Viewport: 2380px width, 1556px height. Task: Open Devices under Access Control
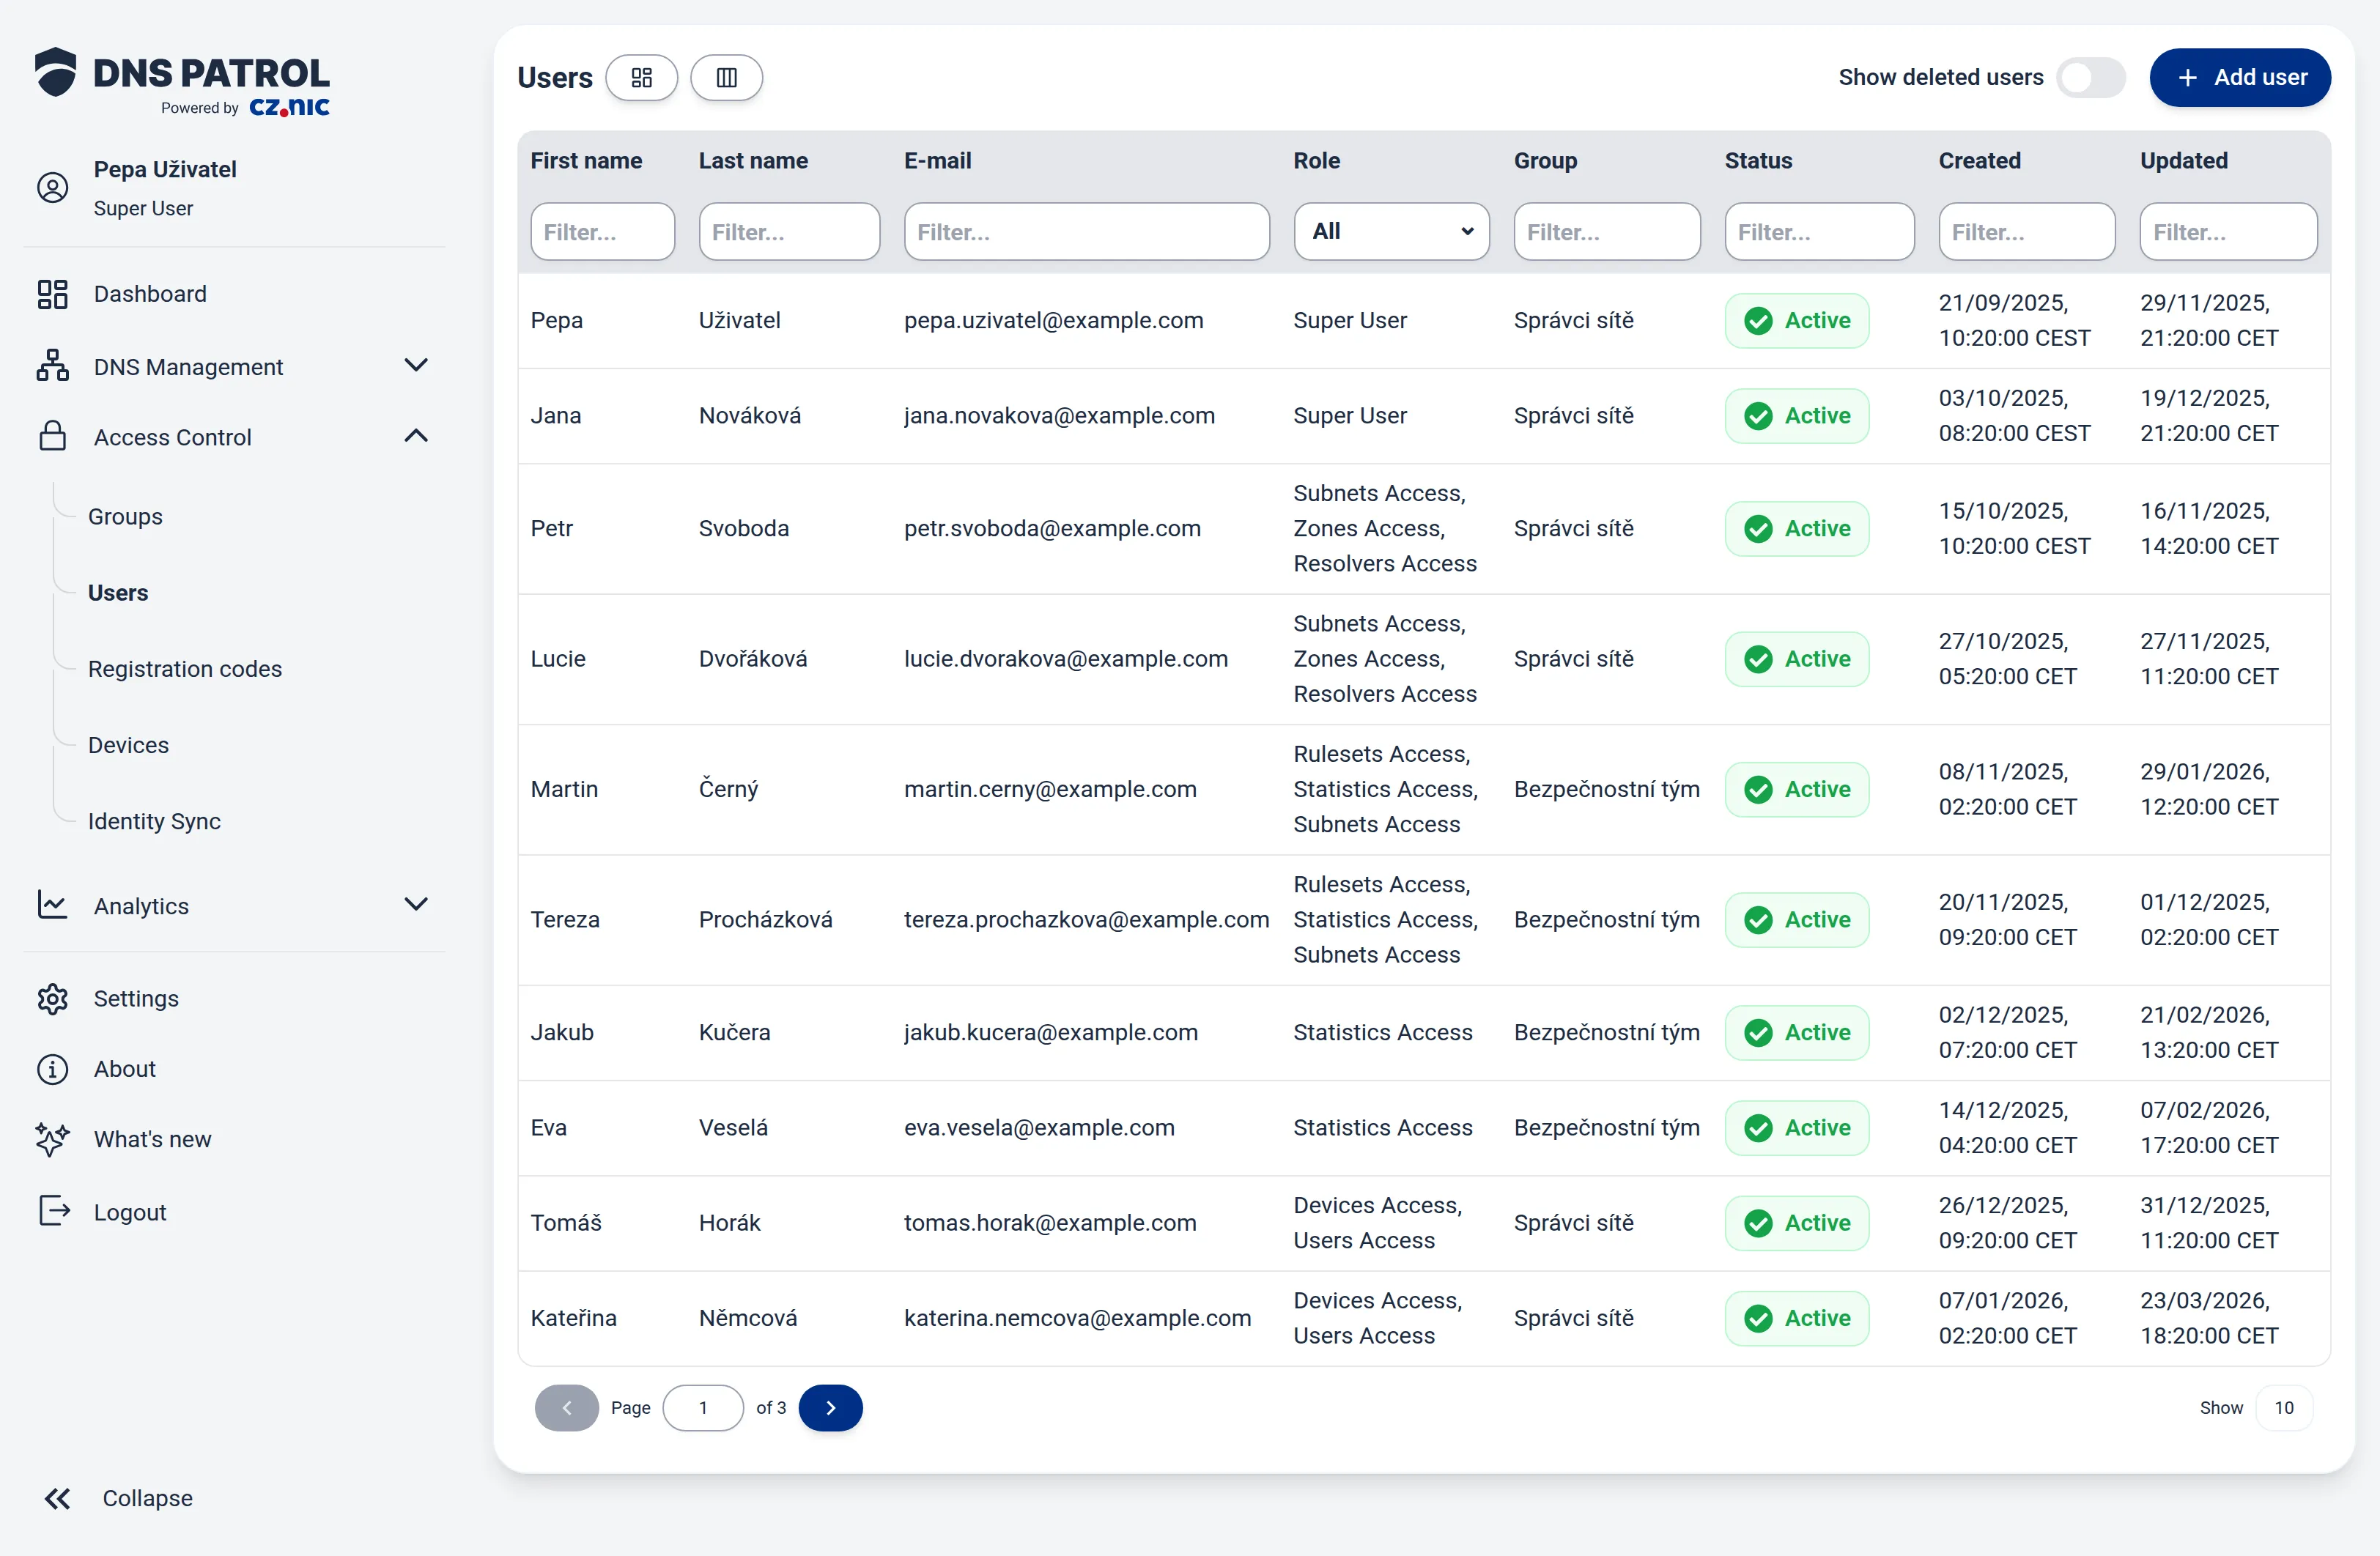click(128, 745)
